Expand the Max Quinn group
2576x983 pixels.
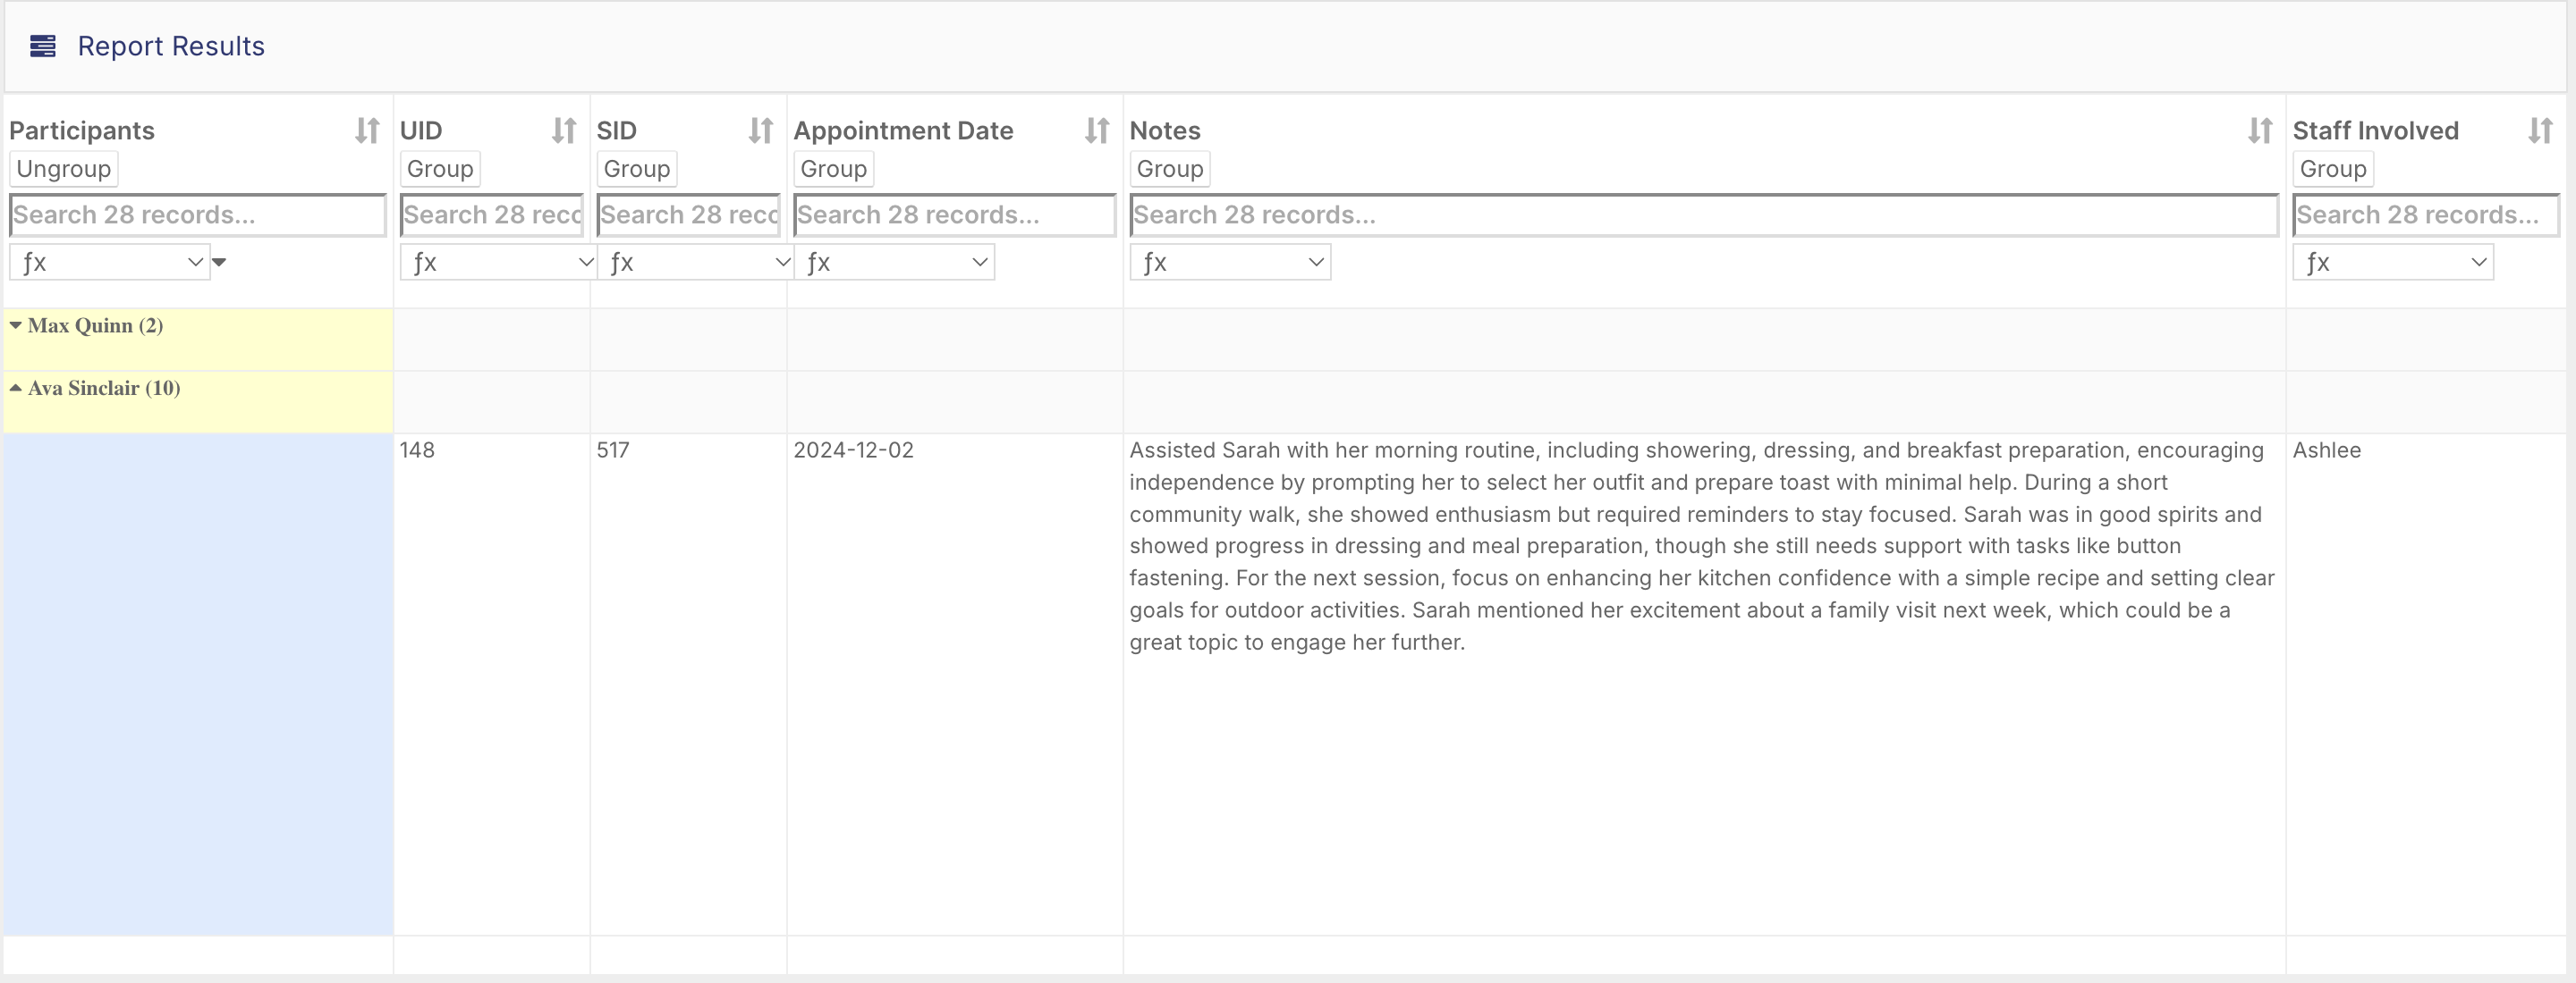[x=16, y=325]
